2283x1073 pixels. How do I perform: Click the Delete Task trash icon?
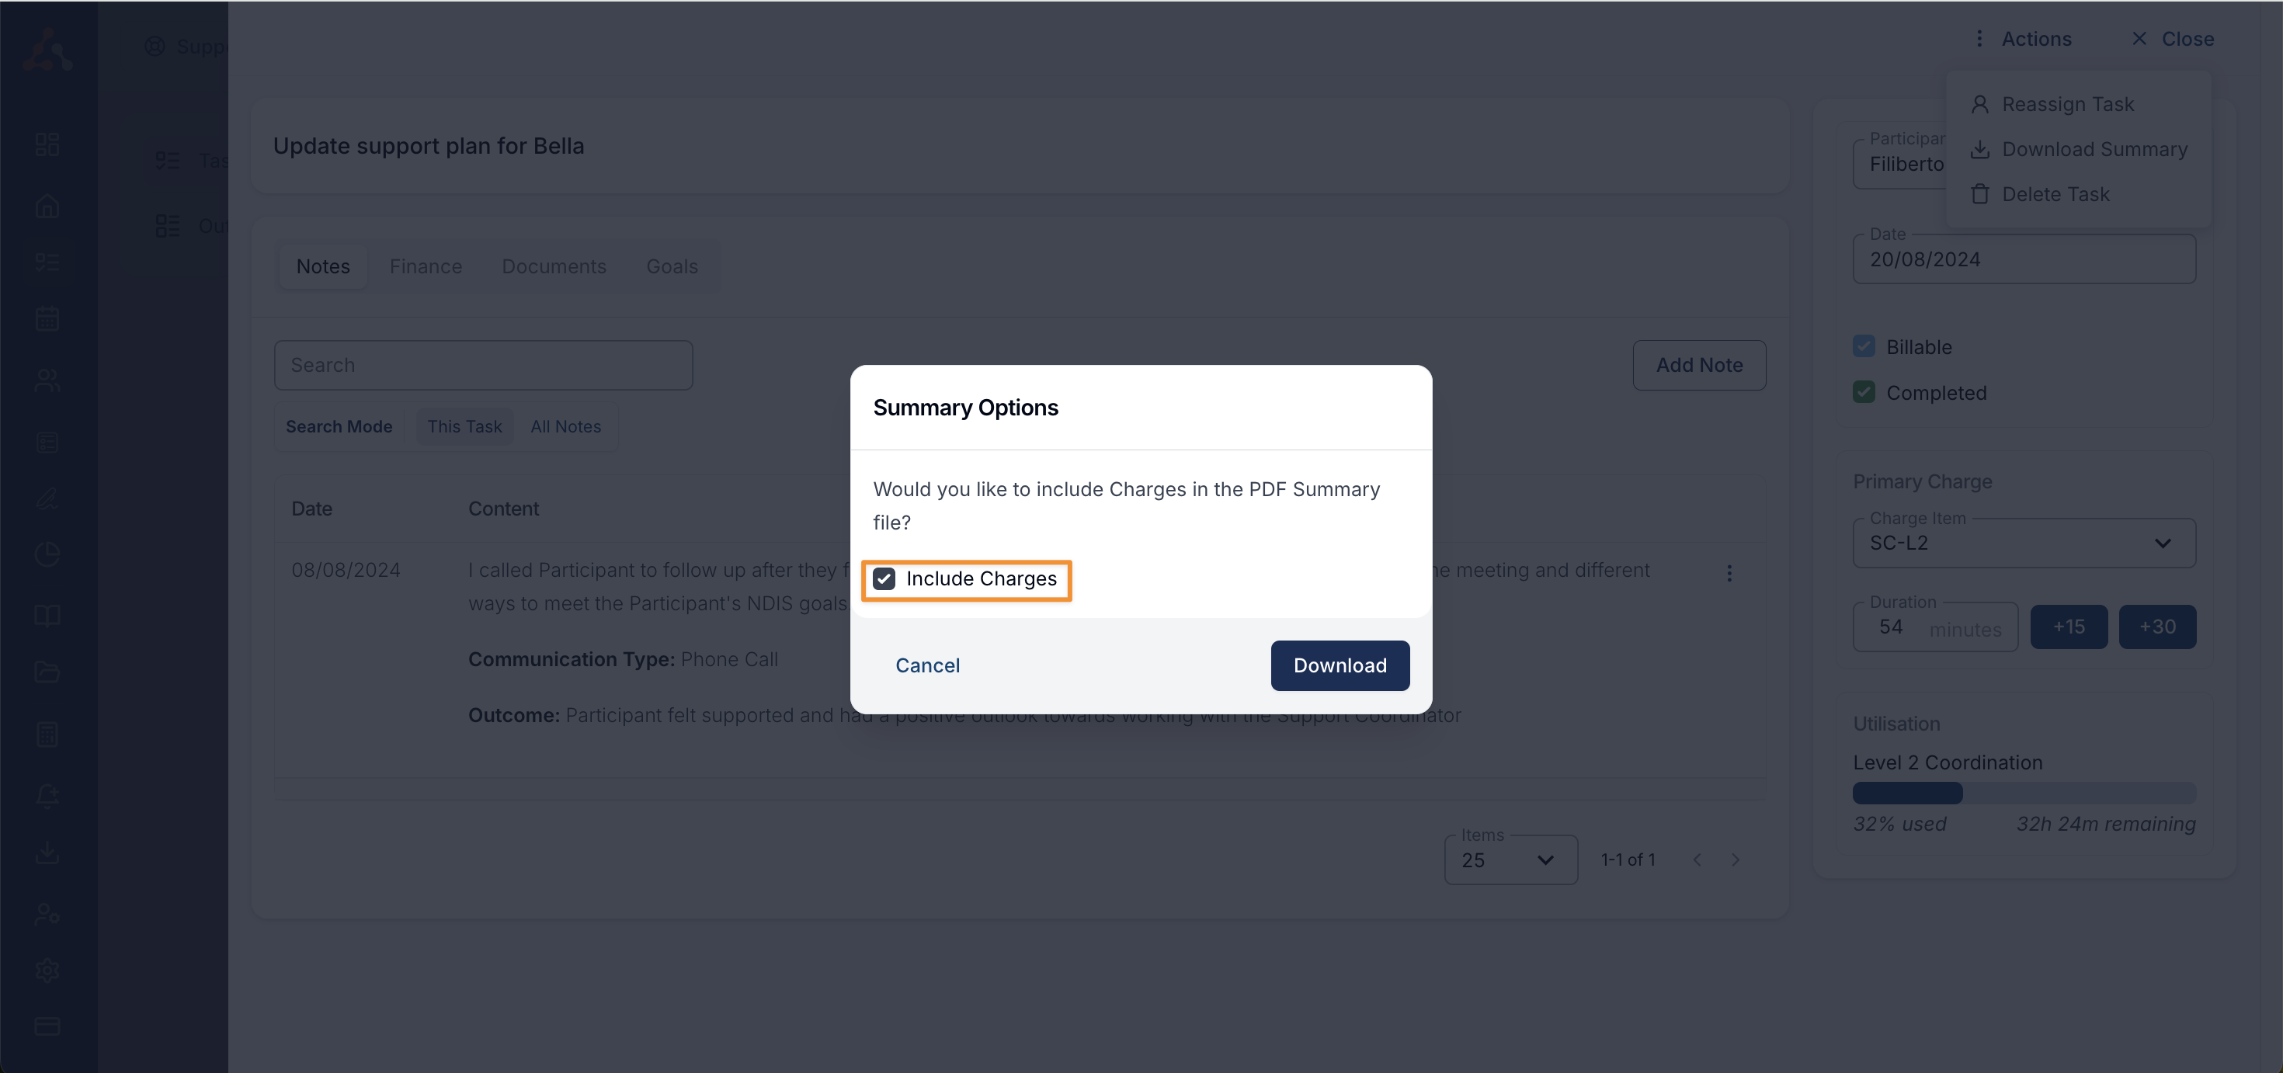tap(1980, 194)
